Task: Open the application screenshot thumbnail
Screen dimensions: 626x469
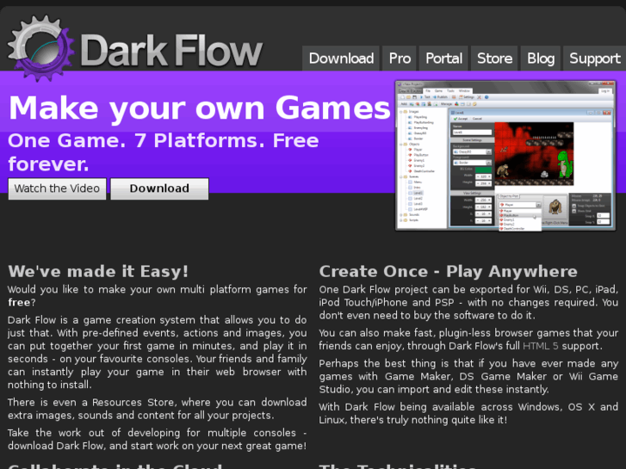Action: (x=505, y=156)
